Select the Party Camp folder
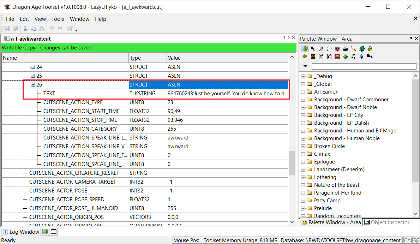 point(327,201)
